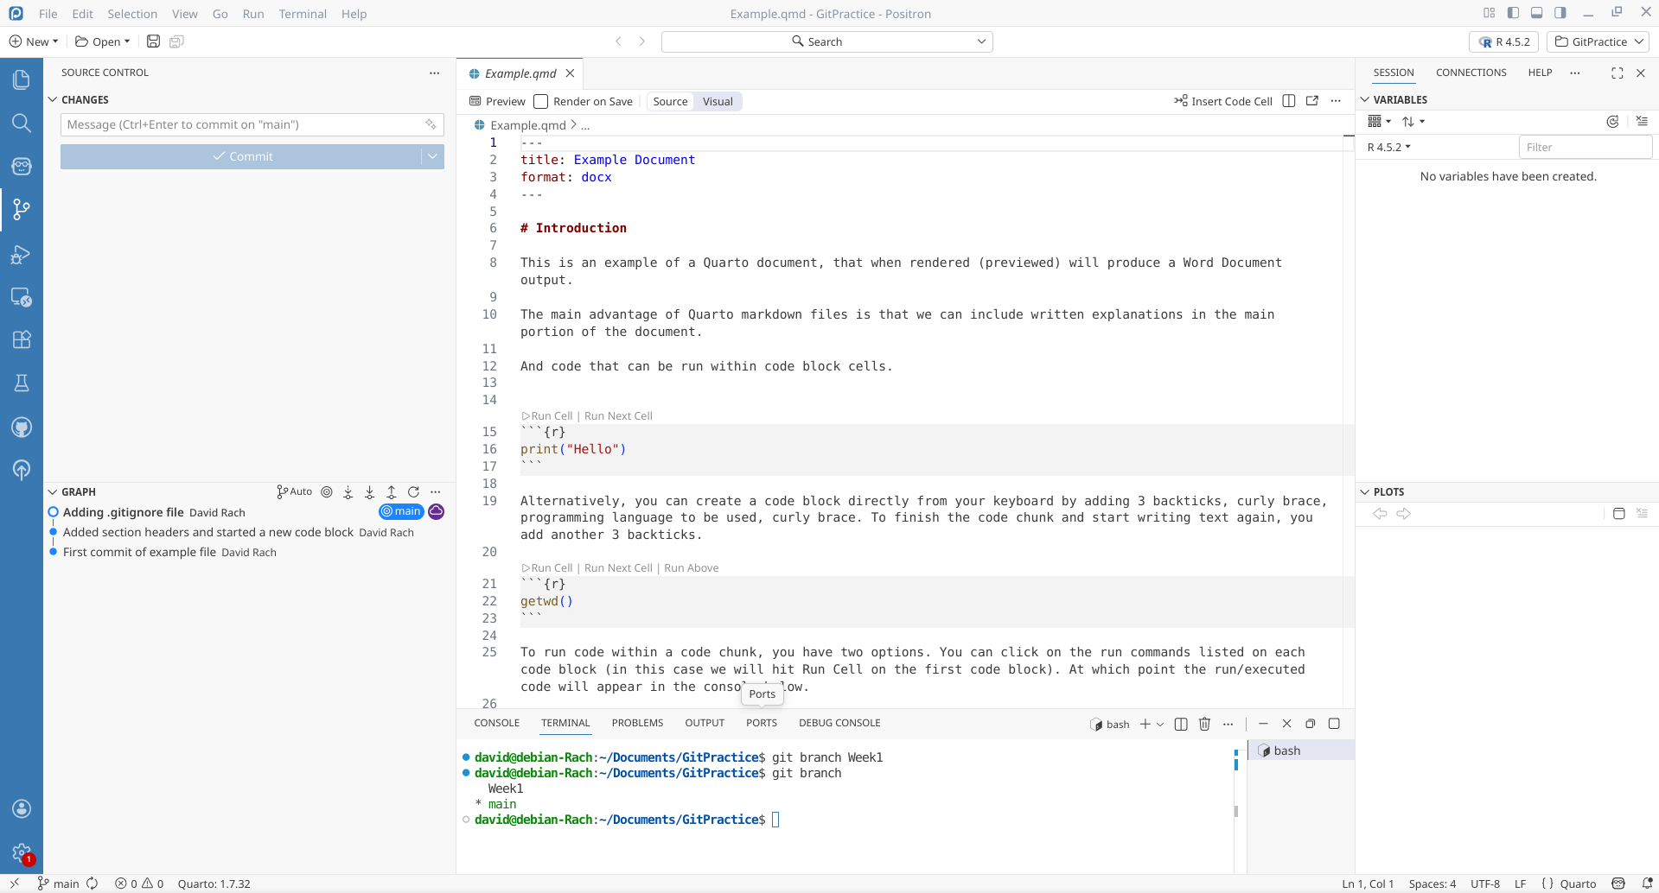Open the Terminal menu
1659x893 pixels.
(302, 14)
